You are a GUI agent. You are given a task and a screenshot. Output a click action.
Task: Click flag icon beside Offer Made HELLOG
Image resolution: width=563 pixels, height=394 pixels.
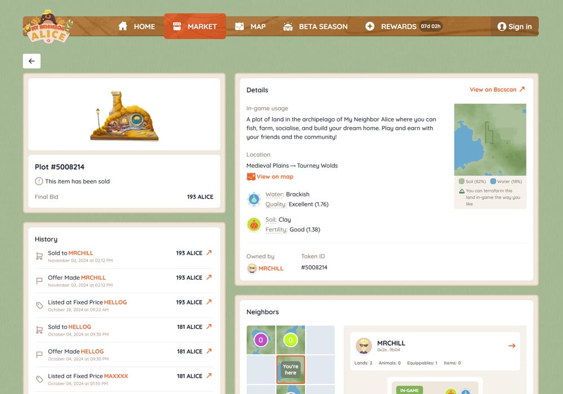pos(39,355)
